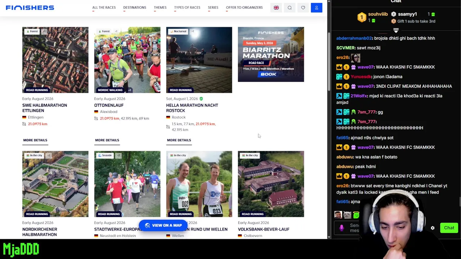This screenshot has width=461, height=259.
Task: Open the Offer to Organizers menu
Action: [244, 8]
